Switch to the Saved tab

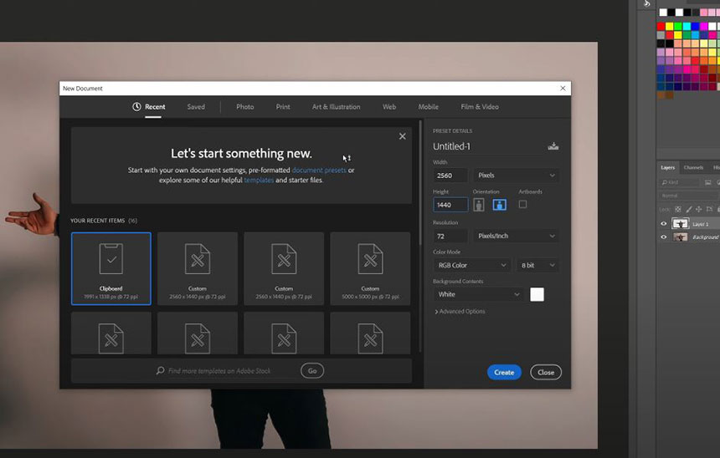[196, 107]
